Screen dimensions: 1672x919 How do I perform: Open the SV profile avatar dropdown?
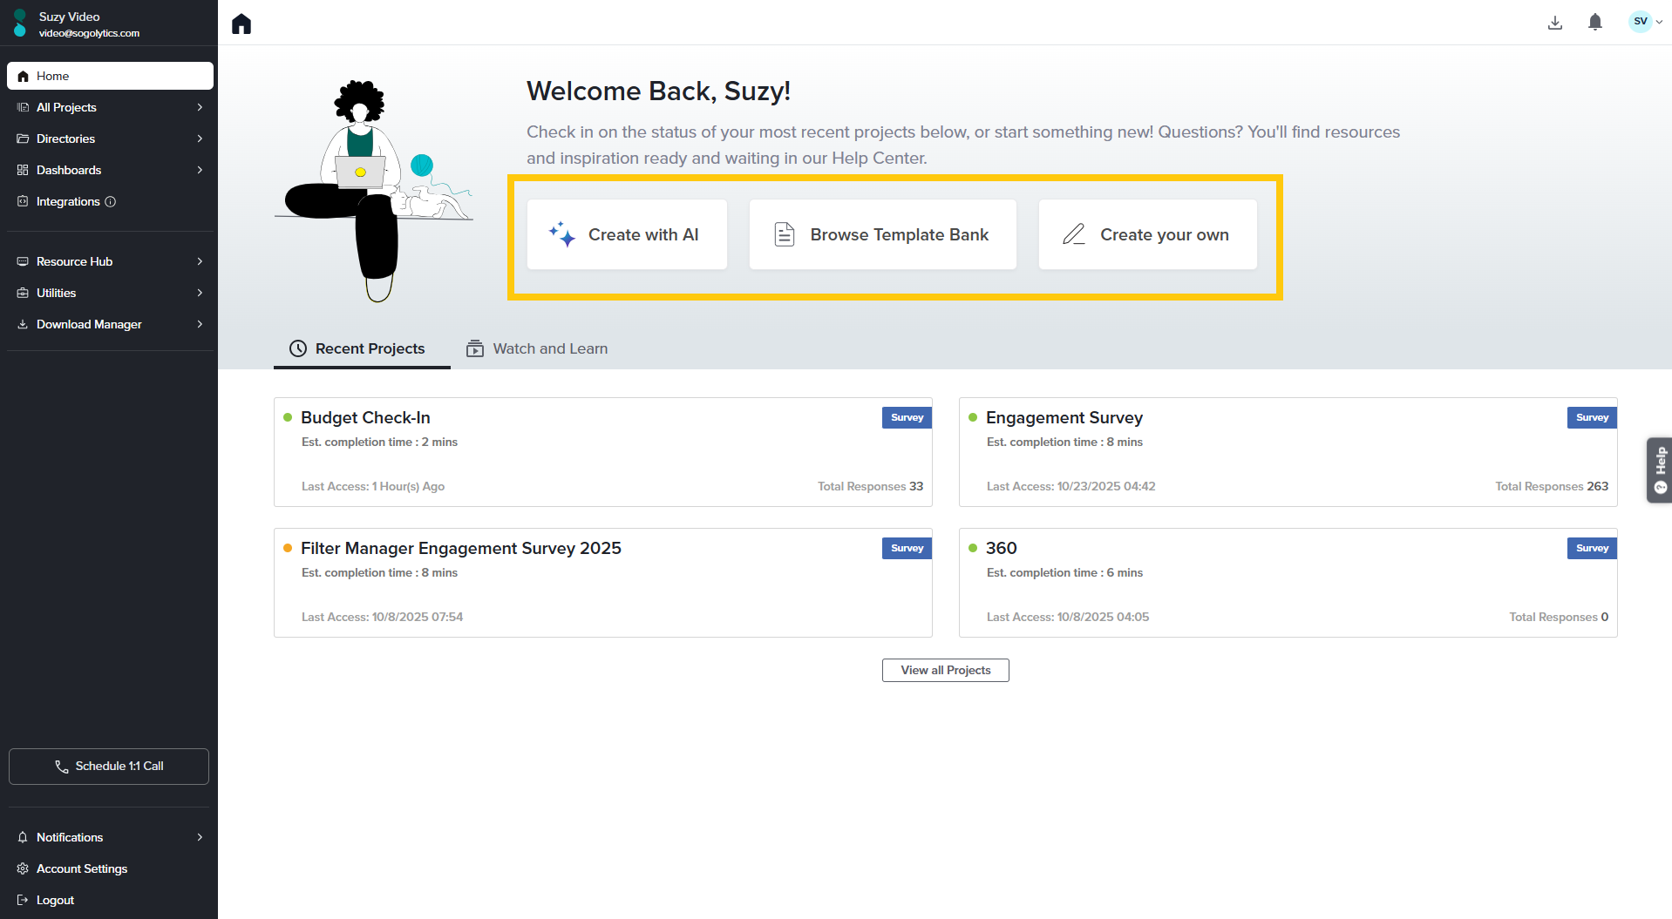click(1644, 22)
